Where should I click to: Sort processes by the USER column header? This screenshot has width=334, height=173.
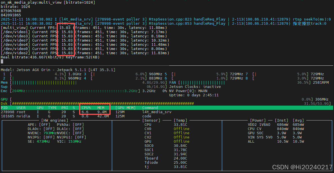21,108
